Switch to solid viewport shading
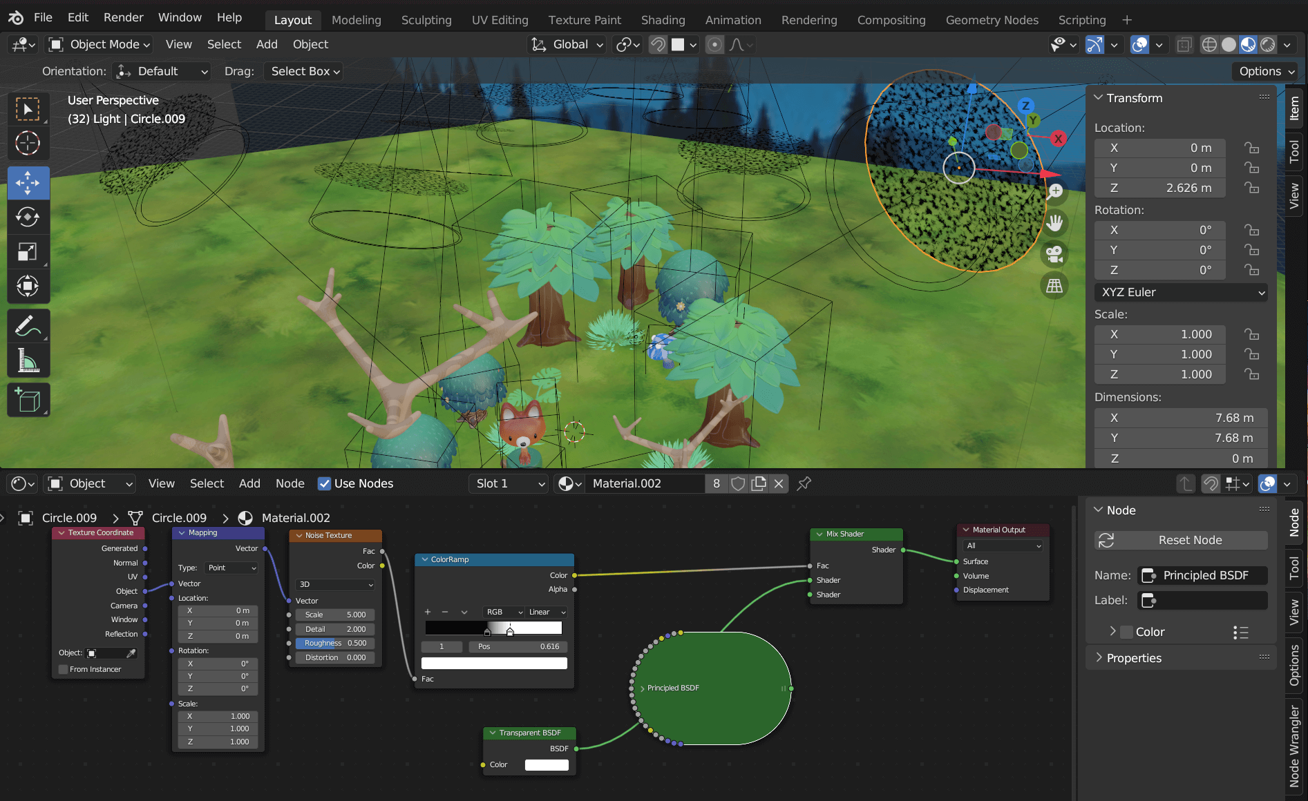The width and height of the screenshot is (1308, 801). [1229, 45]
